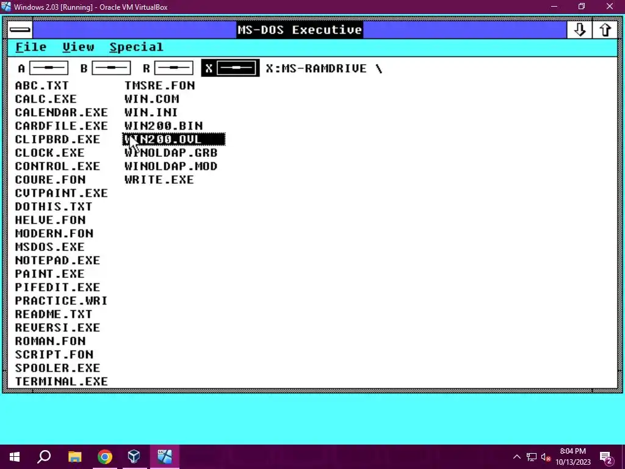Select CONTROL.EXE file
This screenshot has width=625, height=469.
57,166
